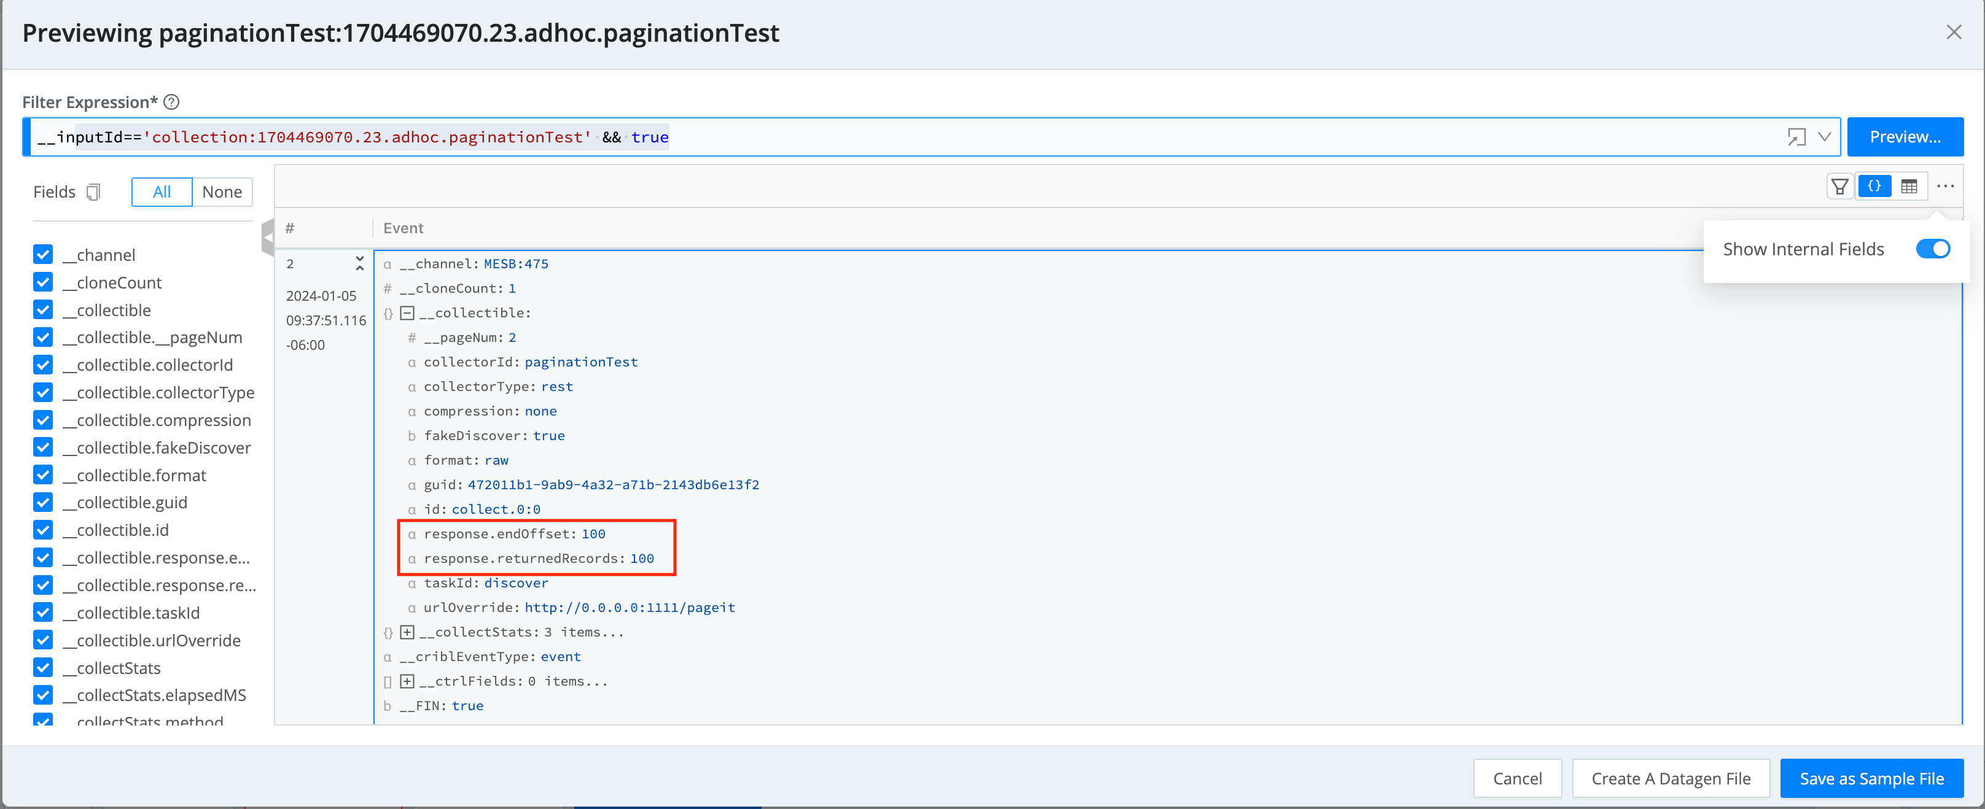Select the All fields option
Screen dimensions: 1985x809
tap(162, 192)
